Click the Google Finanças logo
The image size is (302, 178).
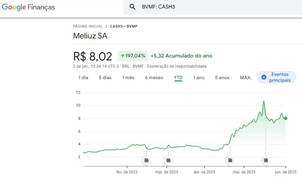coord(29,7)
